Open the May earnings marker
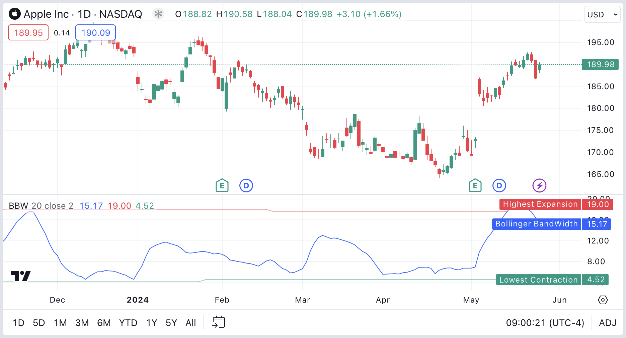Screen dimensions: 626x338 [x=475, y=185]
